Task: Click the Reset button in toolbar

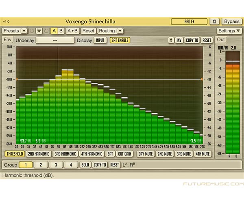Action: coord(88,31)
